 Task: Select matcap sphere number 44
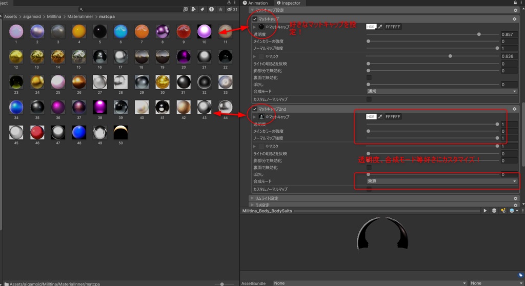[226, 107]
